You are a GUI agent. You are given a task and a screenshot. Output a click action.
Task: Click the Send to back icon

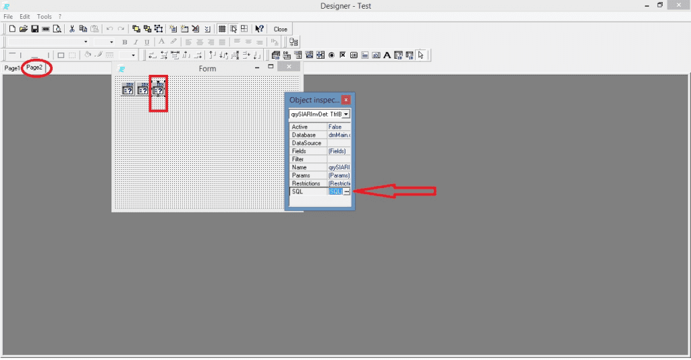[x=147, y=29]
